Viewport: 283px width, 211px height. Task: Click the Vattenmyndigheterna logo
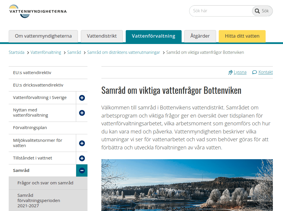pos(38,11)
